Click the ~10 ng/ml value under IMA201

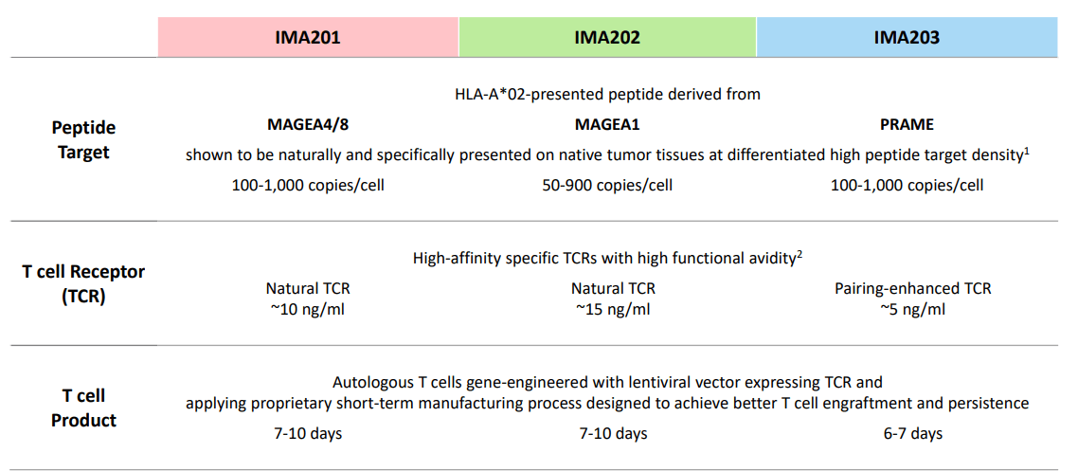[x=307, y=309]
